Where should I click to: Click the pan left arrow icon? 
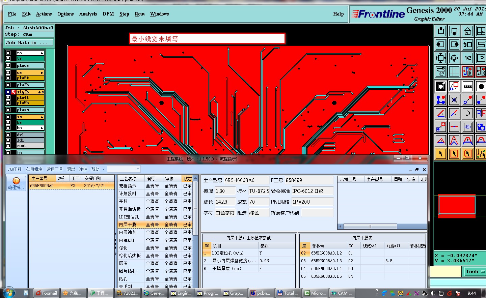(441, 44)
